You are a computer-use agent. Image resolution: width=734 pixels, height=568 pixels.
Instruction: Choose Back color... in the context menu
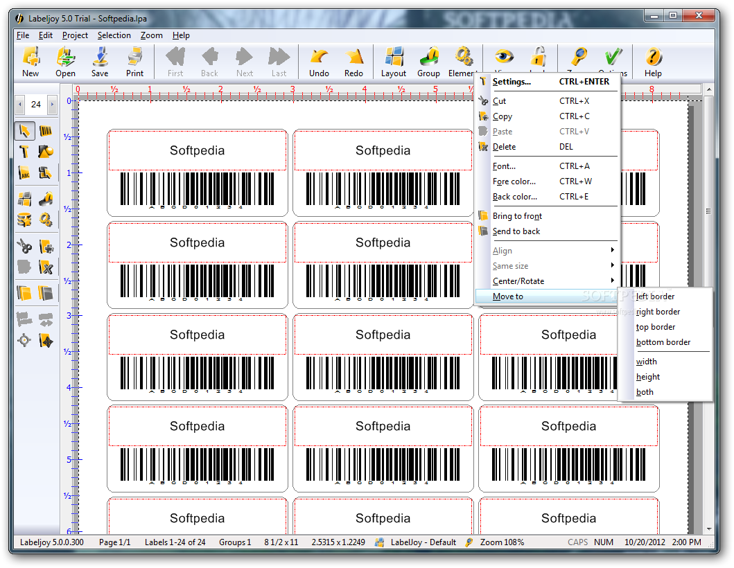coord(546,197)
